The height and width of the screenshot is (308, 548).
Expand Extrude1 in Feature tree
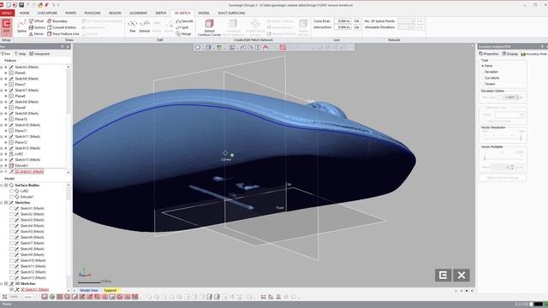2,165
